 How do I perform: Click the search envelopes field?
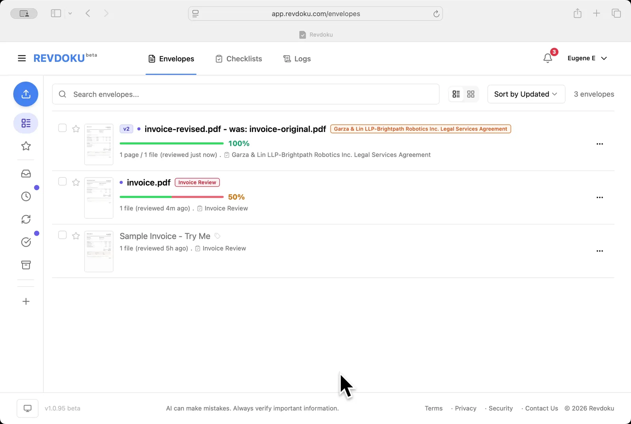coord(245,94)
